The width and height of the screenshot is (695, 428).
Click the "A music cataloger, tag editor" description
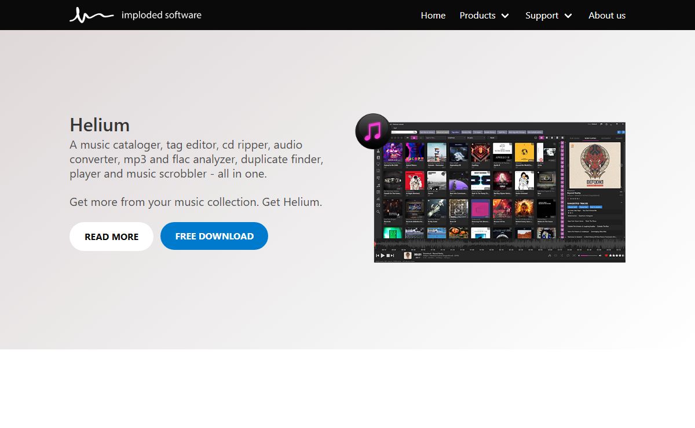(196, 159)
